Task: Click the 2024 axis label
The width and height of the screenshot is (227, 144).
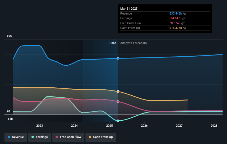Action: (x=74, y=126)
